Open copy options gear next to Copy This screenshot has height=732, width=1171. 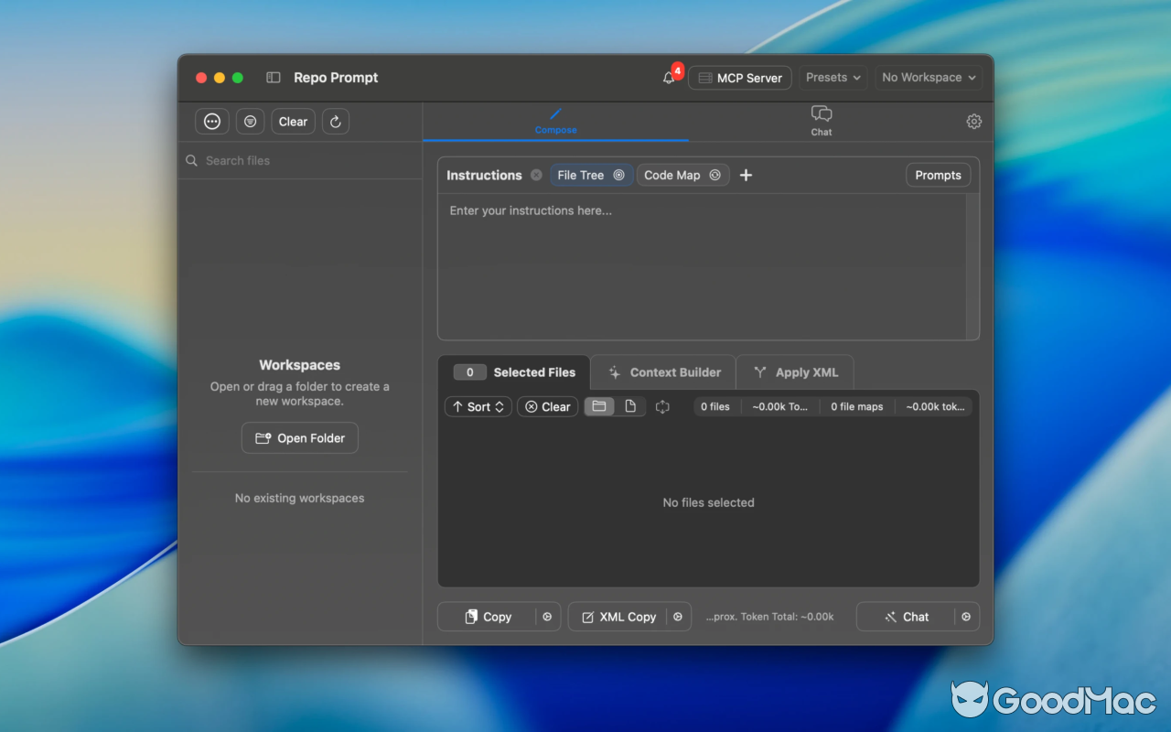tap(548, 617)
